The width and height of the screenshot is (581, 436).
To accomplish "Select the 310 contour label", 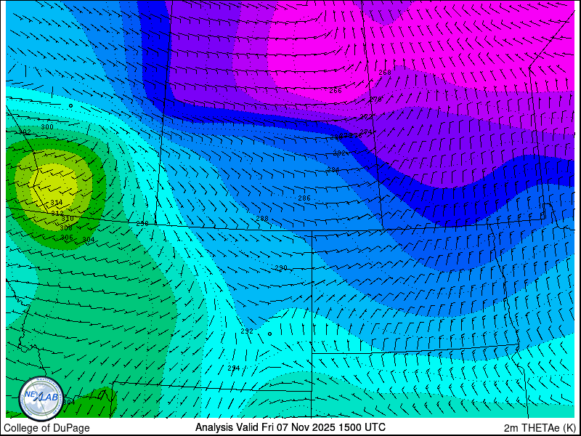I will [x=68, y=219].
